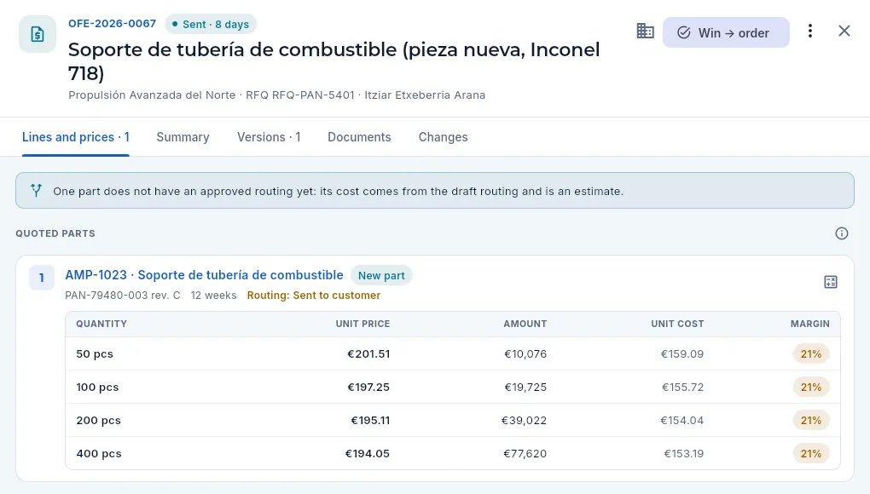The width and height of the screenshot is (870, 494).
Task: Select the Documents tab
Action: click(x=359, y=137)
